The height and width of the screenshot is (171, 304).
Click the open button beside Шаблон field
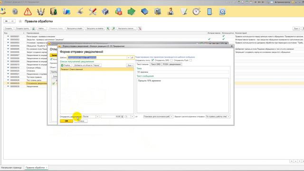(132, 57)
